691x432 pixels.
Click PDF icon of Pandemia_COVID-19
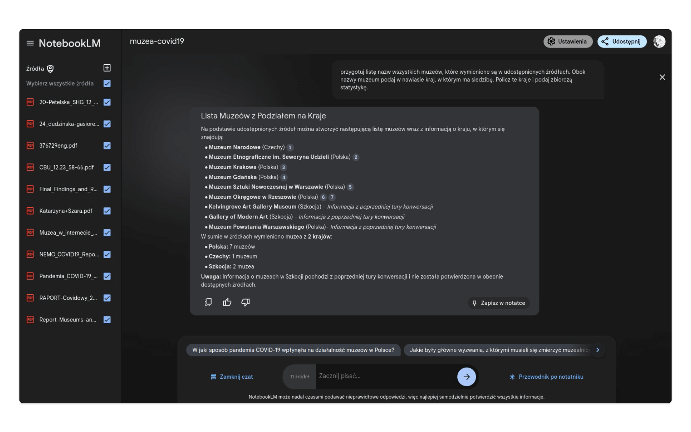30,276
